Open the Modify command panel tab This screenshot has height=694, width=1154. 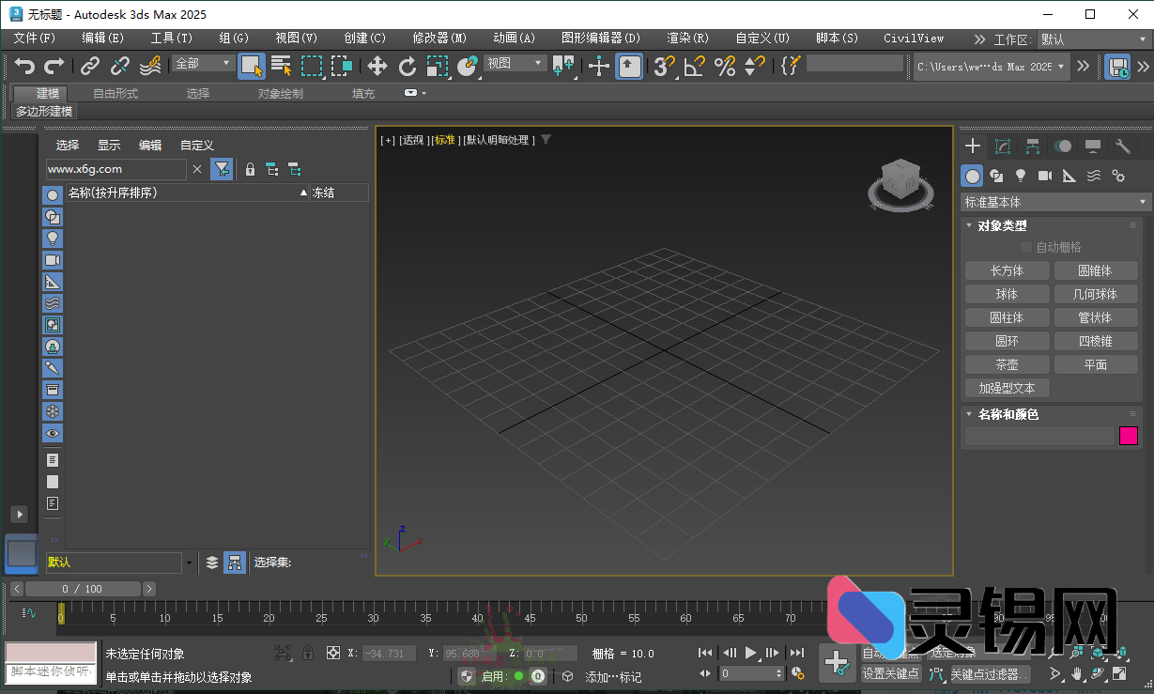(x=1003, y=147)
